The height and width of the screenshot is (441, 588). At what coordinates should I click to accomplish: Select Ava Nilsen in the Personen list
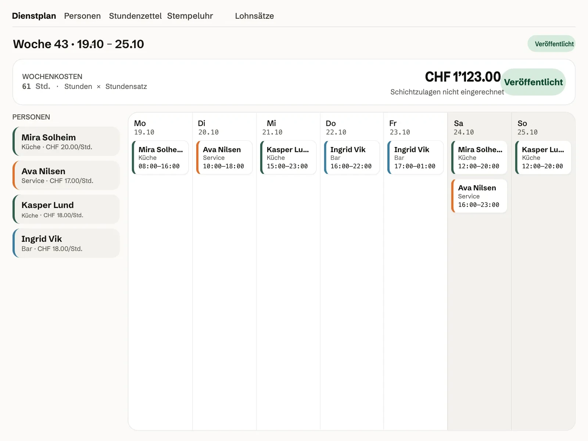pyautogui.click(x=66, y=175)
